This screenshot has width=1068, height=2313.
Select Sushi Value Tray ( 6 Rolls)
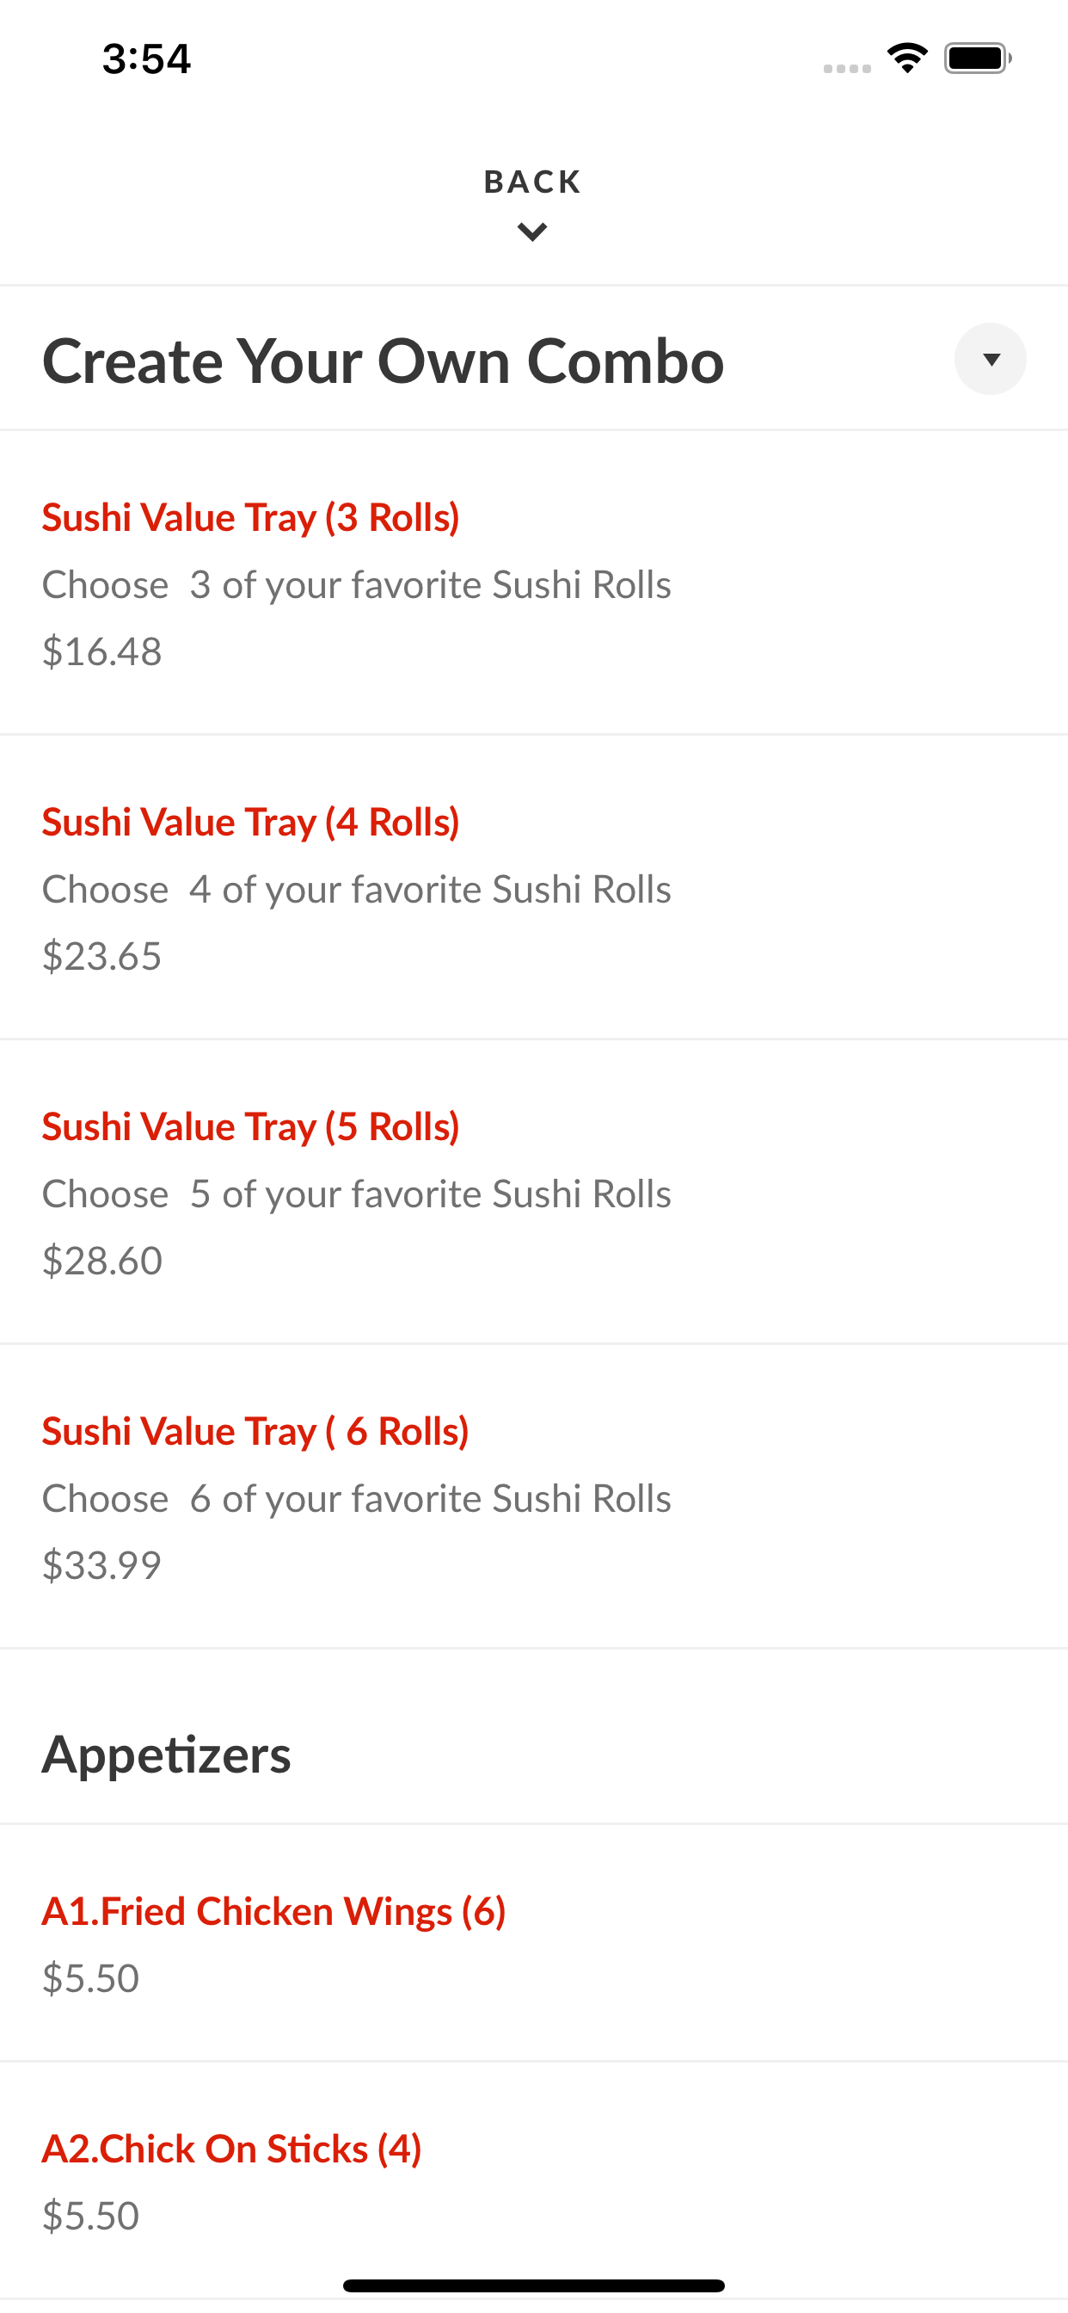534,1496
